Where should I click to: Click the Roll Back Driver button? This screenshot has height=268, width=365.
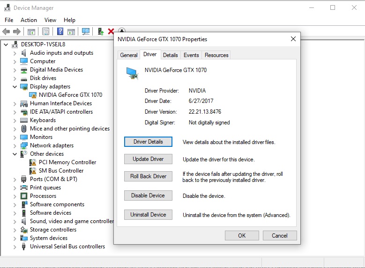click(148, 176)
